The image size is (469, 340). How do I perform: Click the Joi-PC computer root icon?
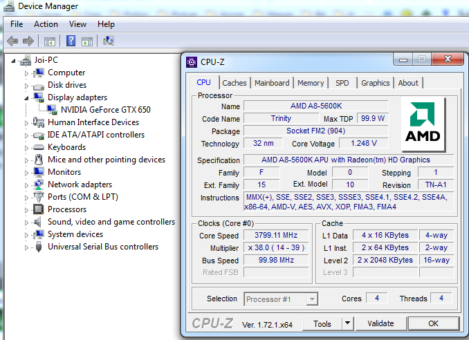(26, 60)
